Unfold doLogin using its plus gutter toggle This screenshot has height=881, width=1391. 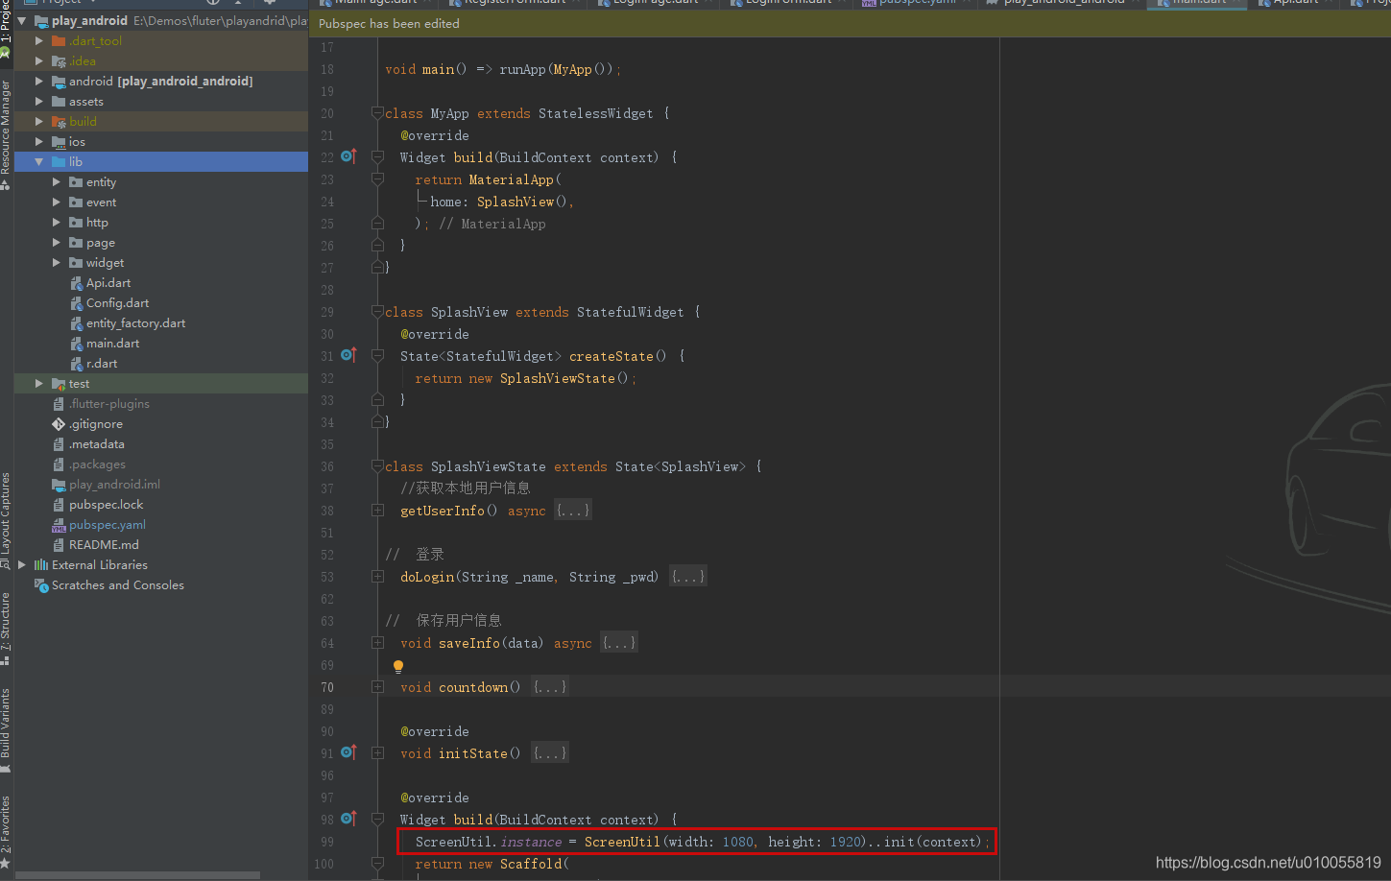377,577
